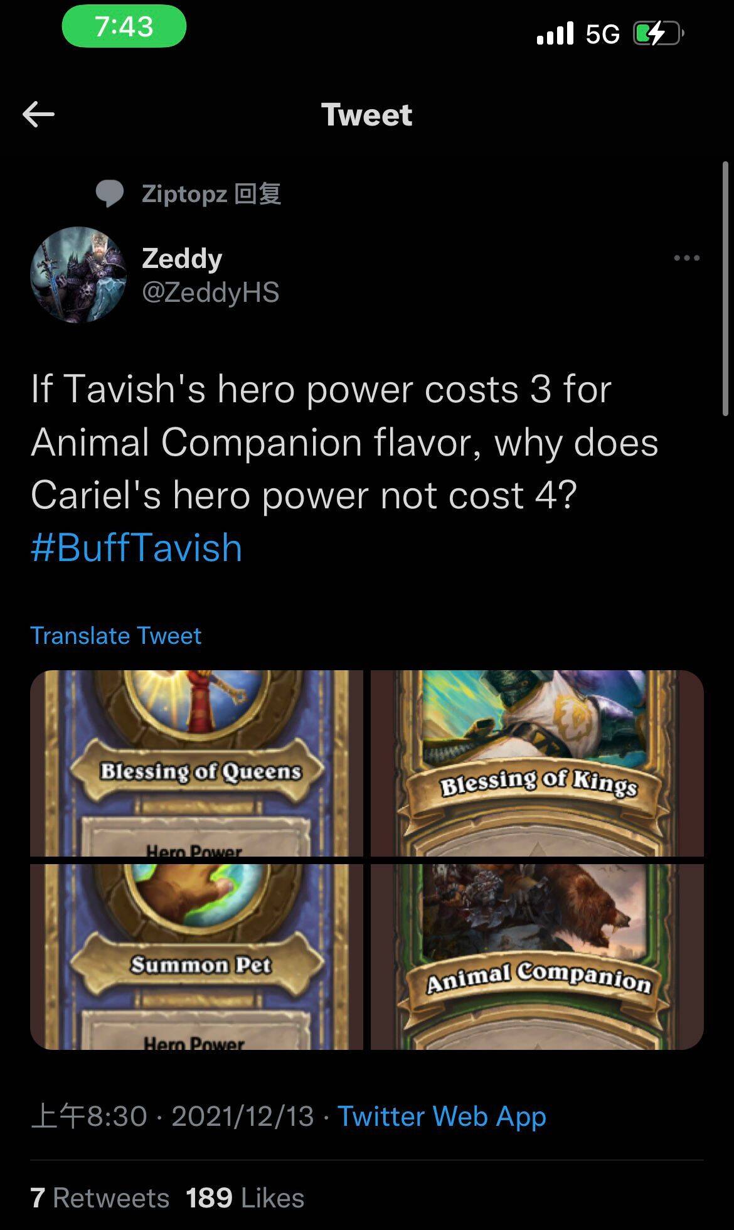This screenshot has height=1230, width=734.
Task: Tap the back arrow icon
Action: click(38, 114)
